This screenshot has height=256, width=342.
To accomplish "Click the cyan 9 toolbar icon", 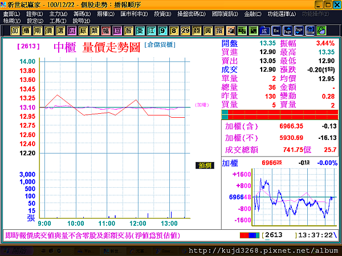I will 162,31.
